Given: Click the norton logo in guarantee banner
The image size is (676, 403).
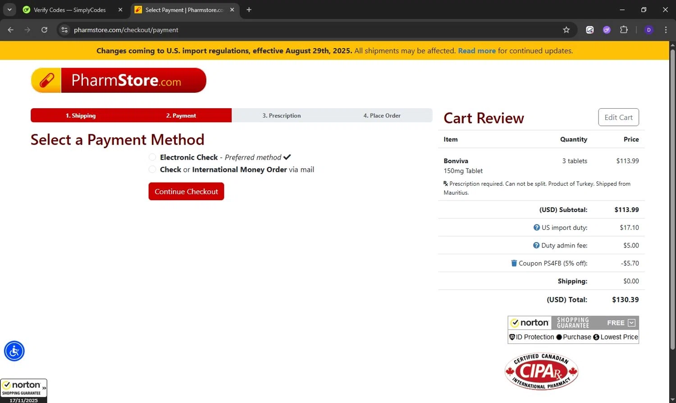Looking at the screenshot, I should pos(530,323).
